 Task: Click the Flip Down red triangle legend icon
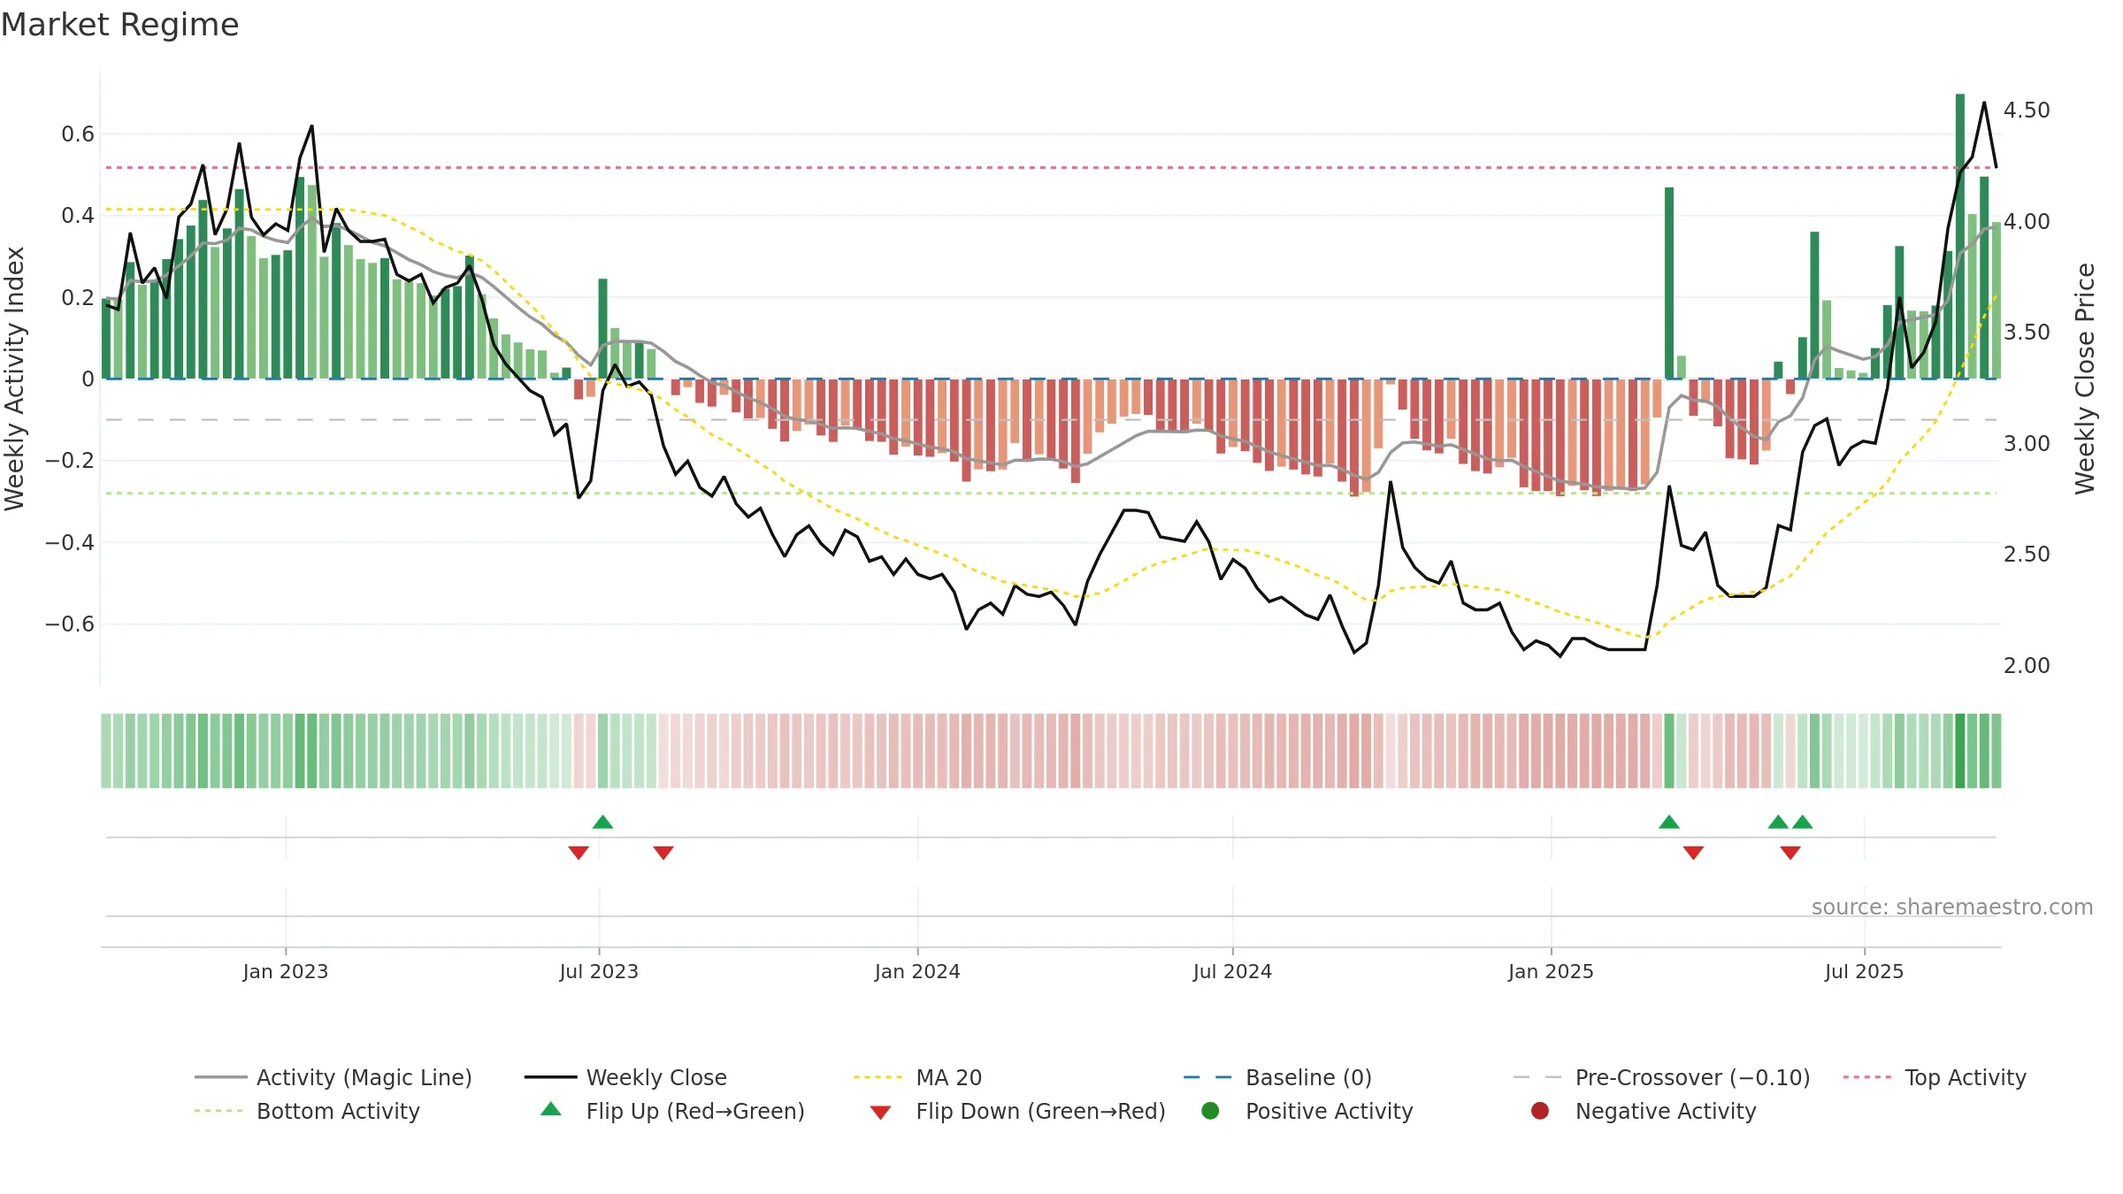point(880,1113)
